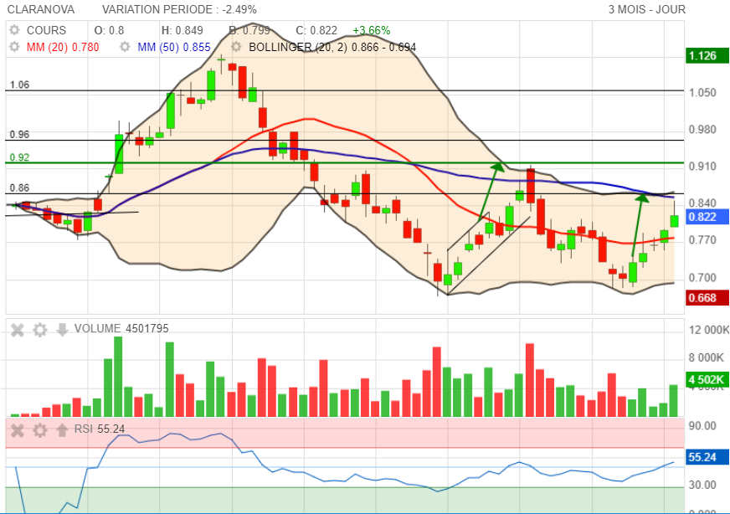Click the 8 000K volume axis label

click(707, 357)
